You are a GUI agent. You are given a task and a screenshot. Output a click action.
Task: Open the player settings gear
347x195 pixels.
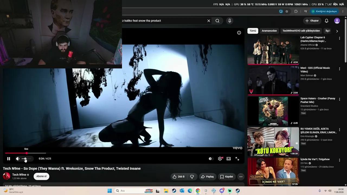coord(220,159)
